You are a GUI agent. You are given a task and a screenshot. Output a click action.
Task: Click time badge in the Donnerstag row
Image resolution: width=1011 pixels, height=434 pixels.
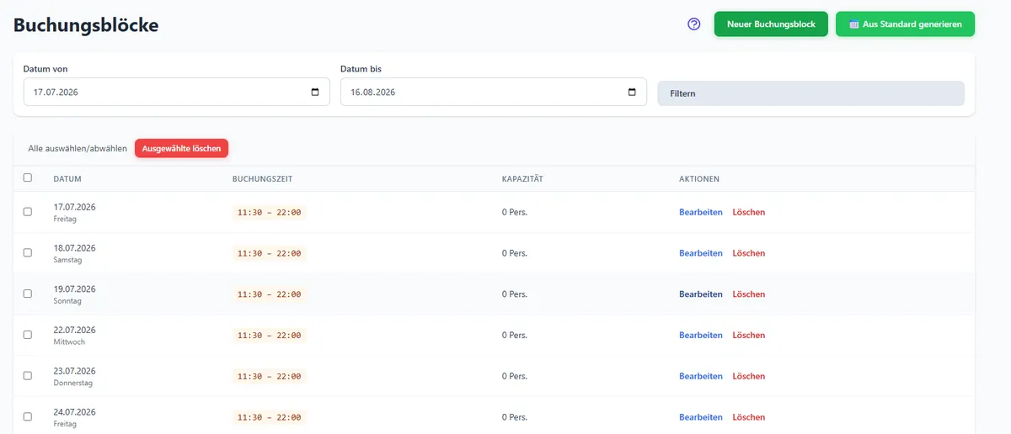(270, 376)
